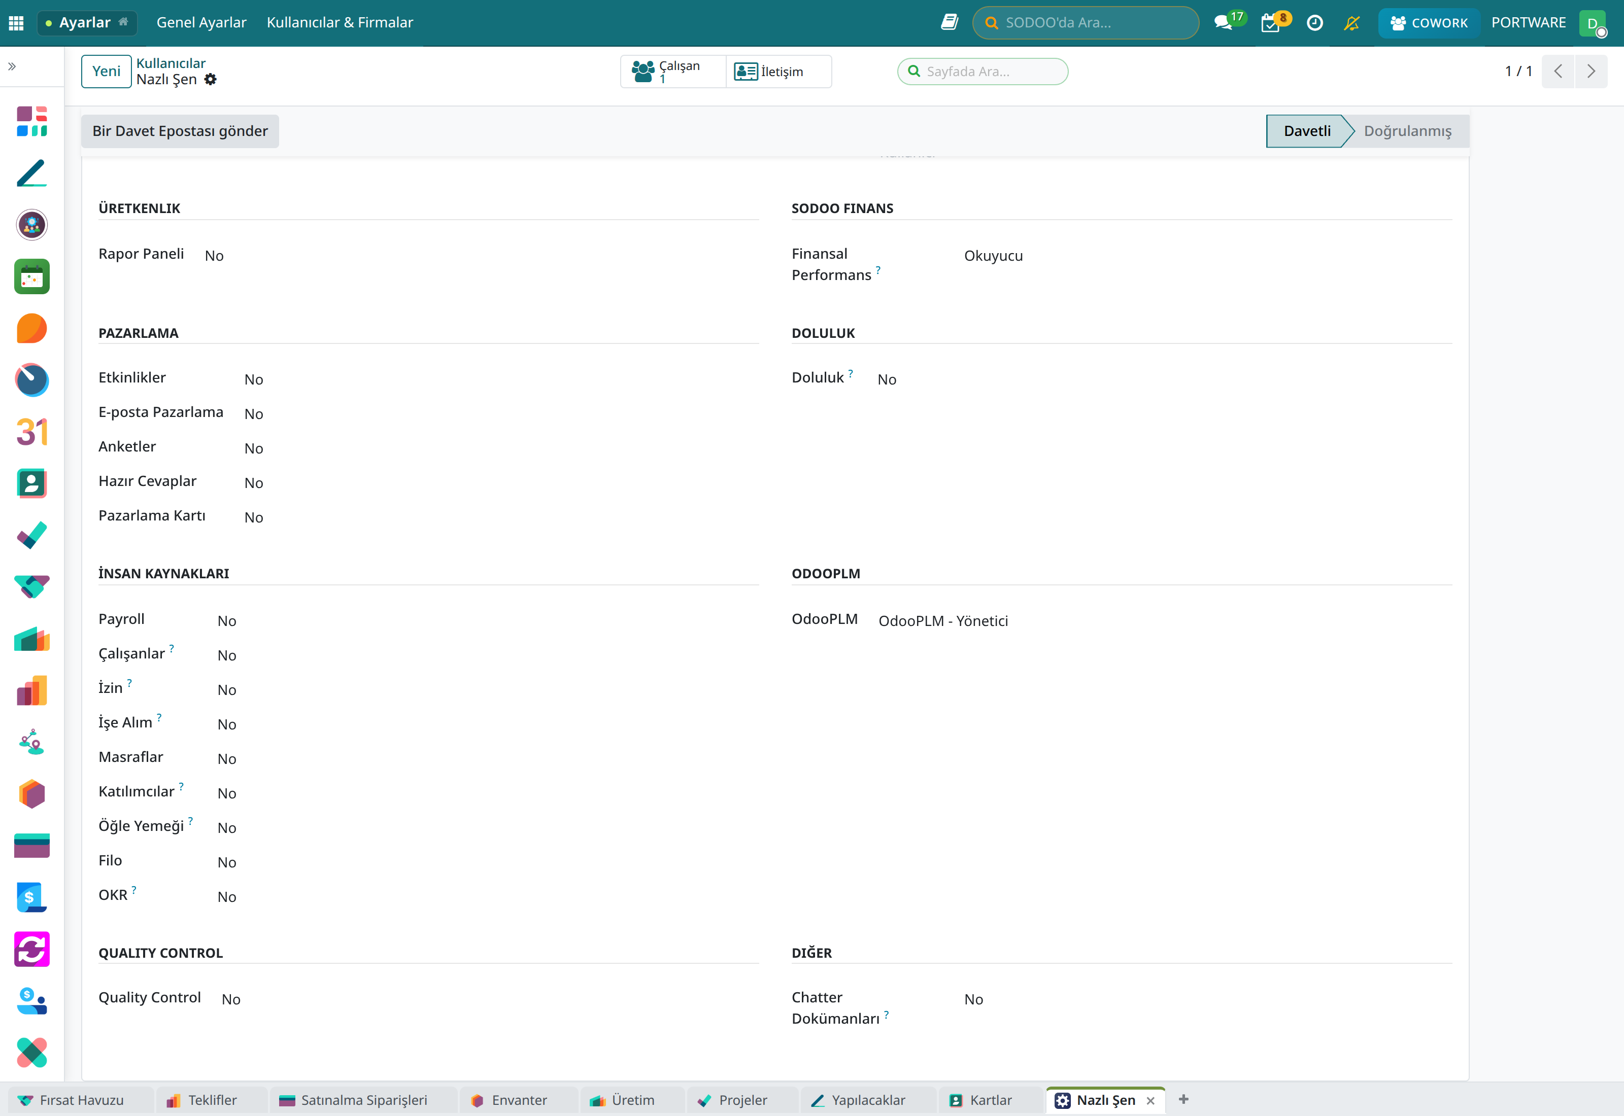Open the credit card purchase app icon
This screenshot has width=1624, height=1116.
coord(31,846)
